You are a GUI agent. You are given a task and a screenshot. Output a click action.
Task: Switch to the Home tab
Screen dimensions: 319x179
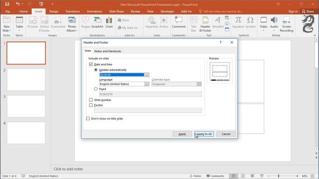[x=23, y=11]
